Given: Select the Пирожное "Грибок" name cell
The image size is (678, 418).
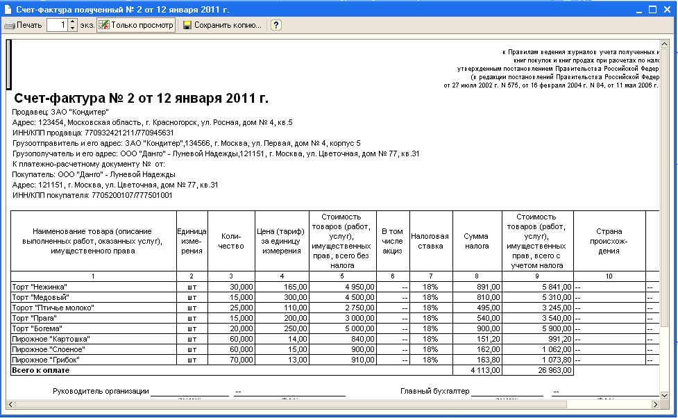Looking at the screenshot, I should click(x=93, y=360).
